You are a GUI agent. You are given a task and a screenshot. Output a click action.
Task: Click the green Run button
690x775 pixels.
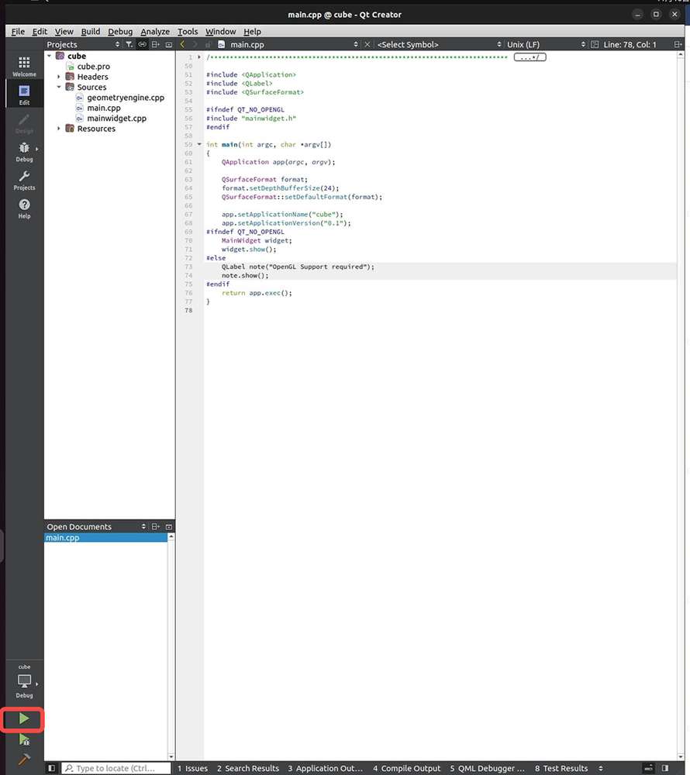coord(23,719)
